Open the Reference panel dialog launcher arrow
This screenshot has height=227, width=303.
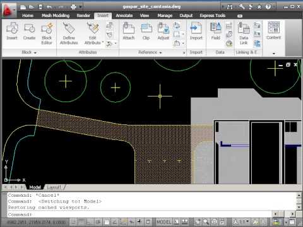point(184,52)
